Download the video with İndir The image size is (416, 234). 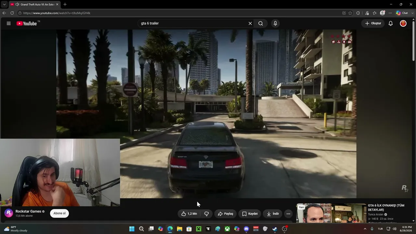(x=273, y=214)
